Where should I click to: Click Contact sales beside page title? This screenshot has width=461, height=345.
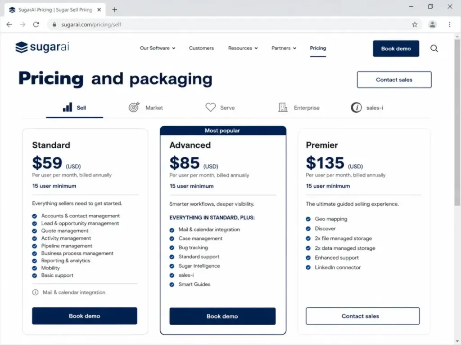(x=394, y=80)
